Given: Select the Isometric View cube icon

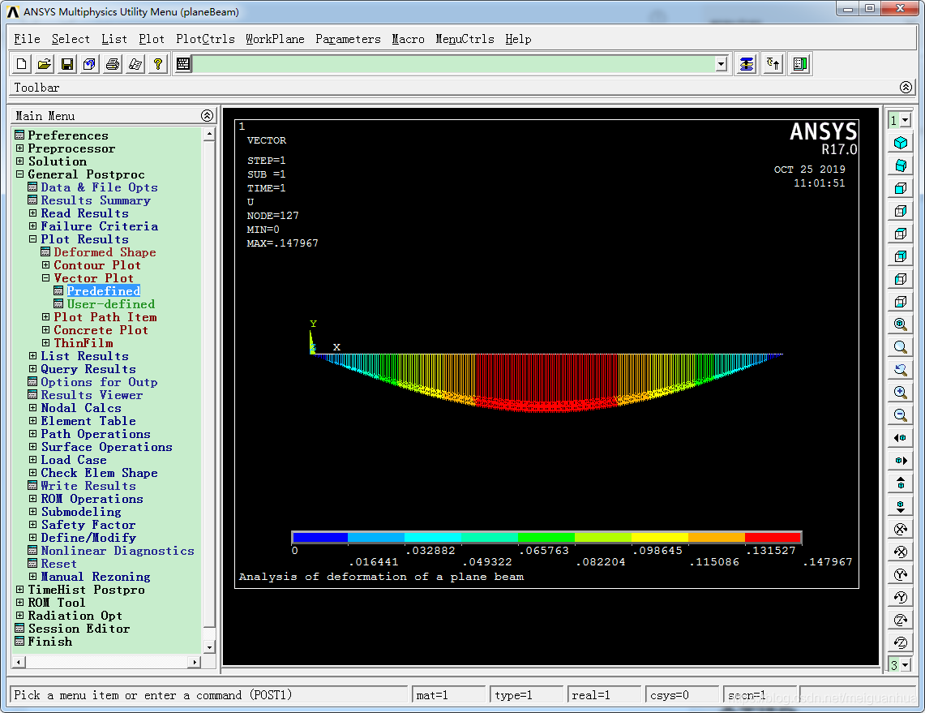Looking at the screenshot, I should point(900,143).
